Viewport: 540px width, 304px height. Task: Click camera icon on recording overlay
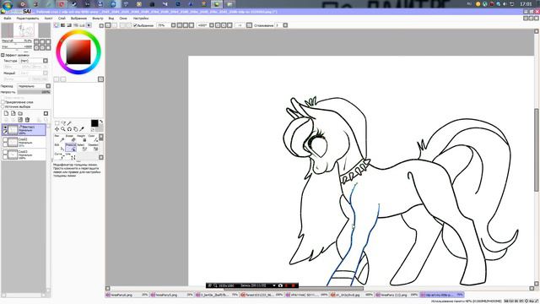point(280,285)
